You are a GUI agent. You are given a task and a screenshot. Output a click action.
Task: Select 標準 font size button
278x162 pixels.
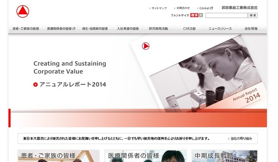194,15
